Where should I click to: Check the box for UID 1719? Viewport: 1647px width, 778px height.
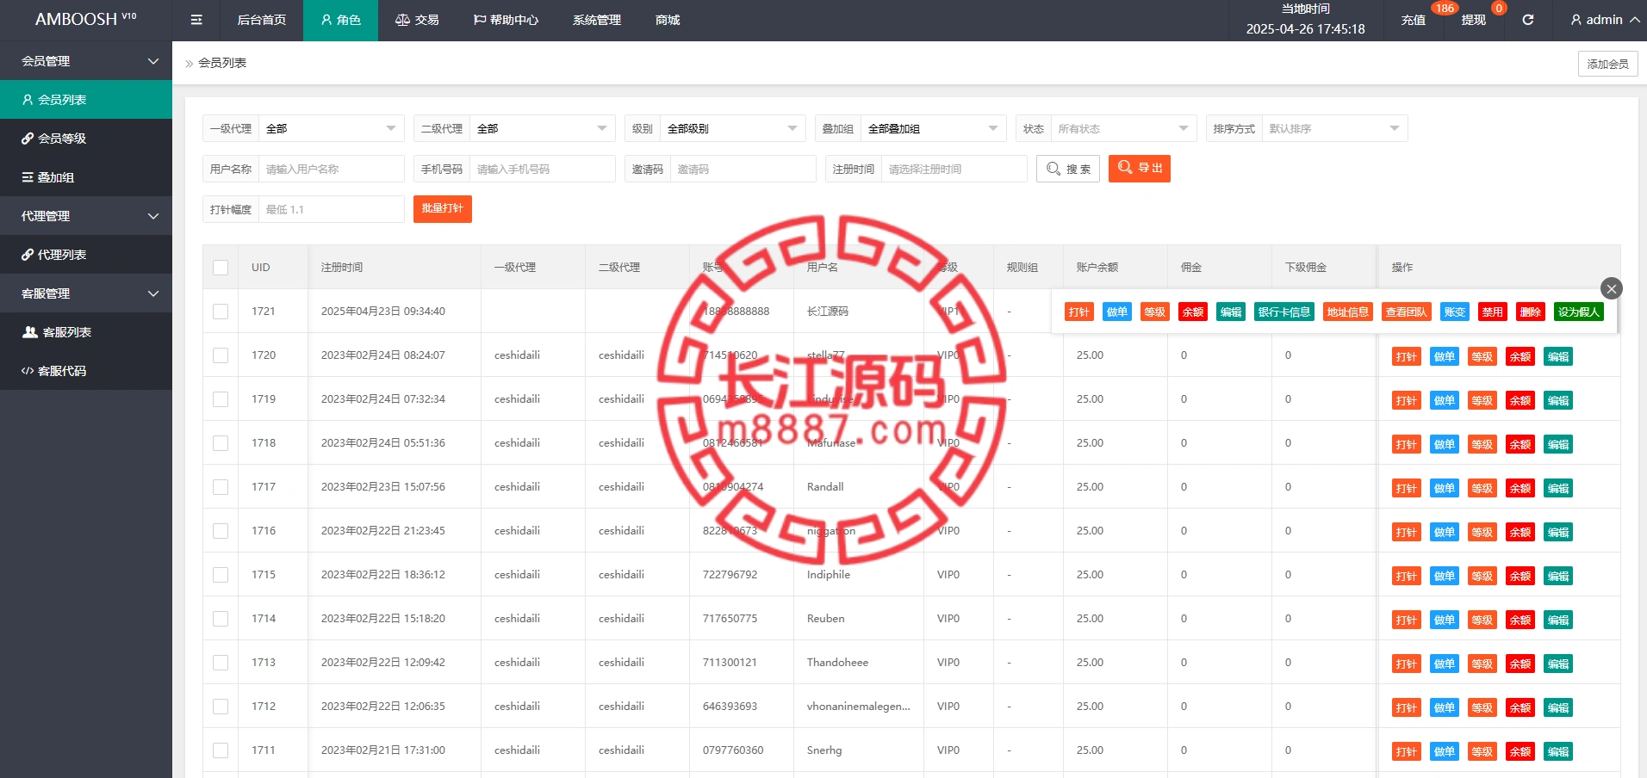point(221,399)
